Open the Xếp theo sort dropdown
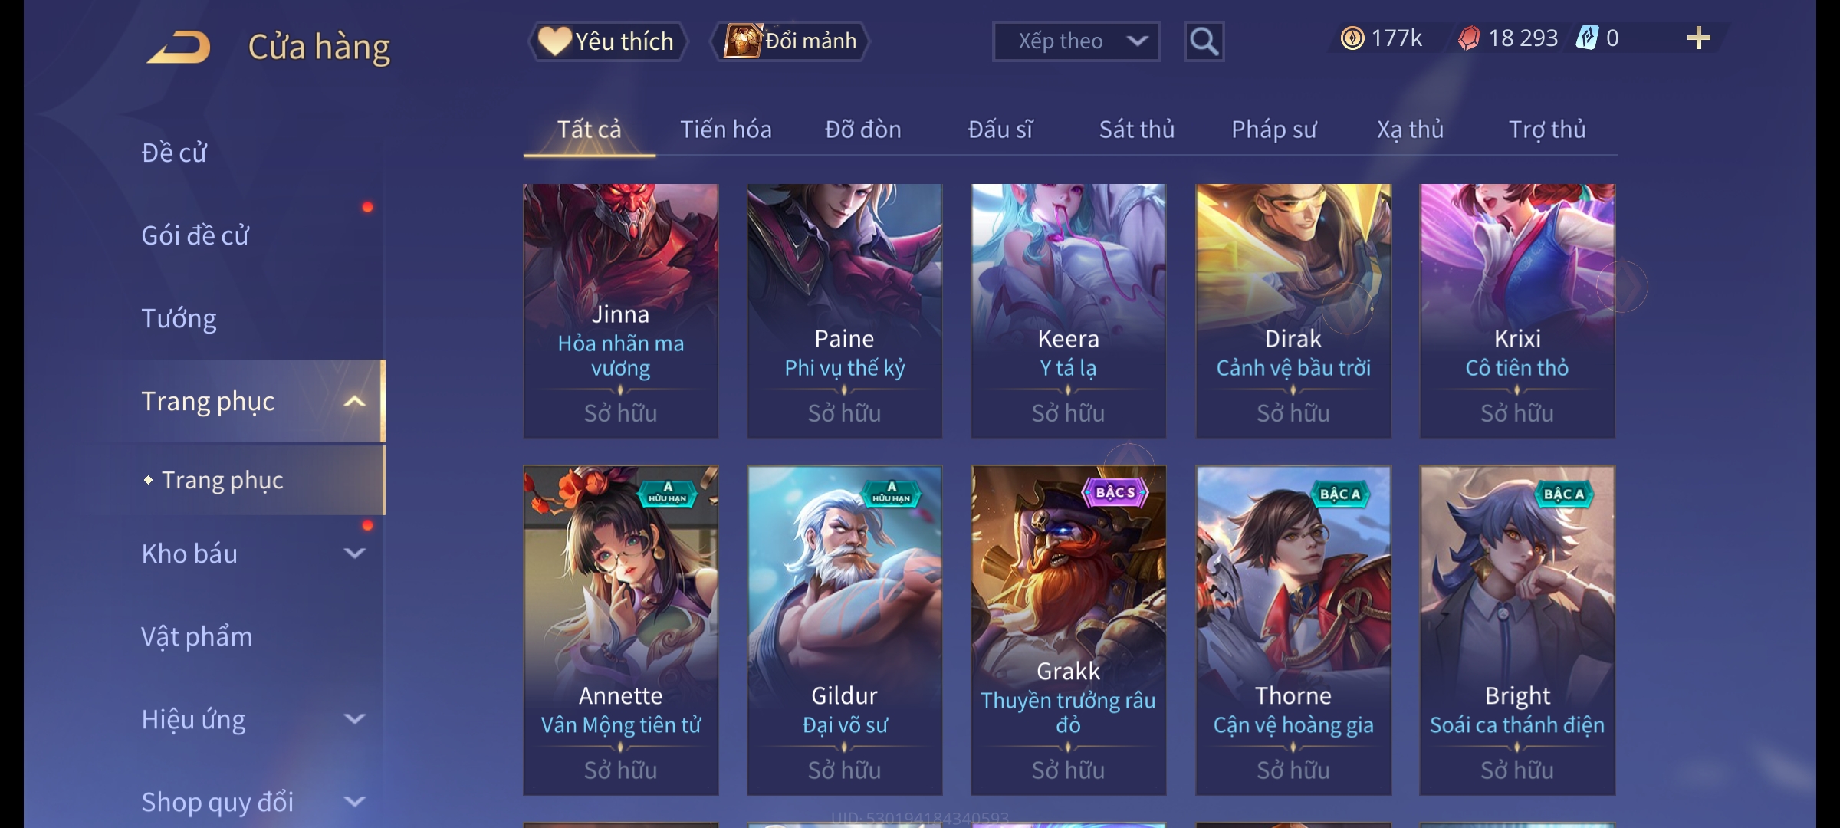This screenshot has height=828, width=1840. coord(1076,41)
